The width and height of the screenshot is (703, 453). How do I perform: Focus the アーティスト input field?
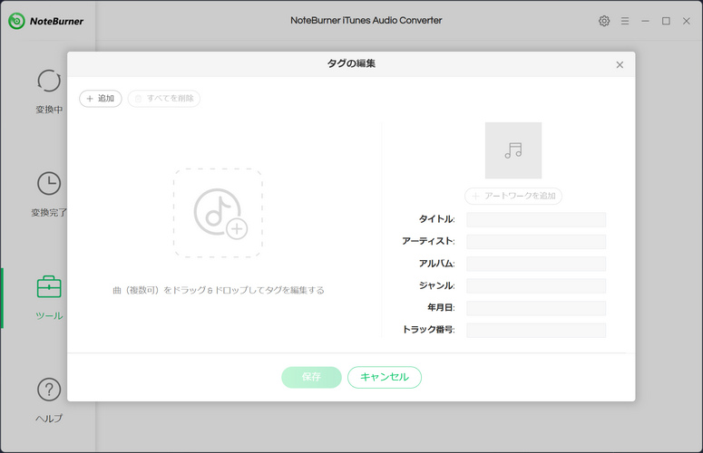click(536, 242)
